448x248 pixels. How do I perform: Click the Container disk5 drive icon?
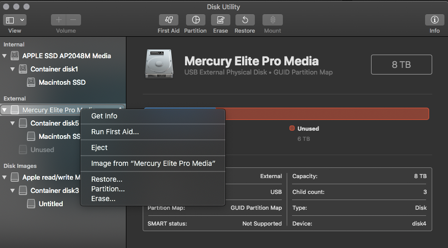point(23,123)
